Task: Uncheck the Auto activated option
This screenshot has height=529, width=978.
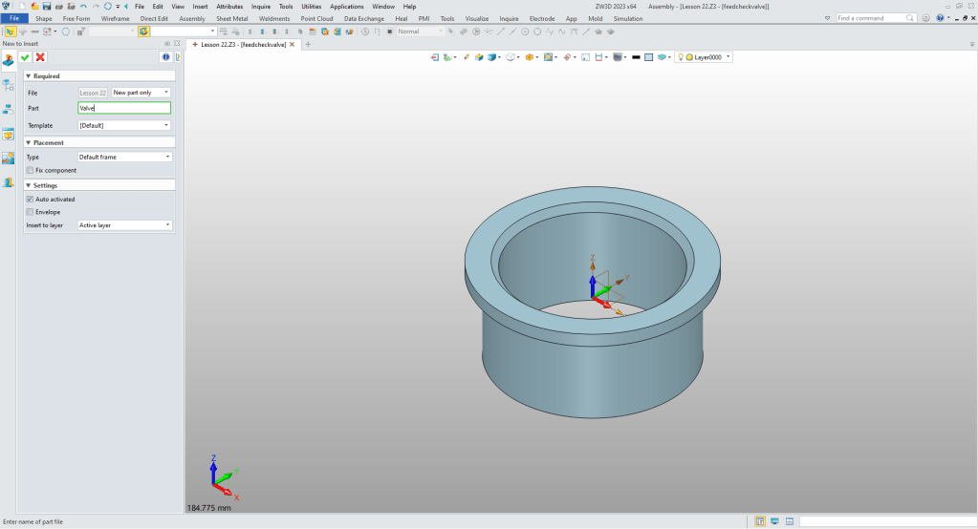Action: pos(30,199)
